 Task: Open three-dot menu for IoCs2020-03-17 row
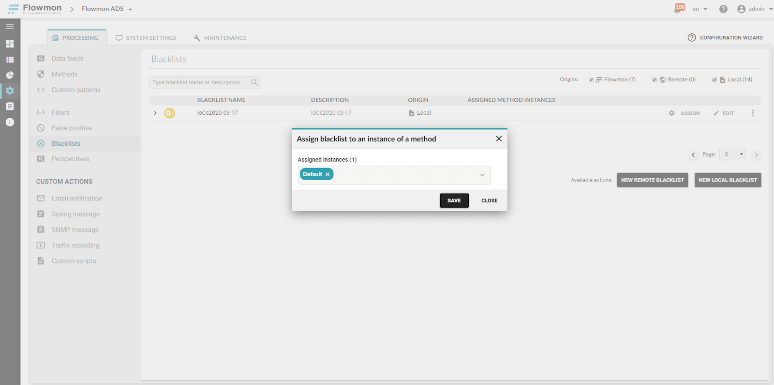tap(753, 113)
